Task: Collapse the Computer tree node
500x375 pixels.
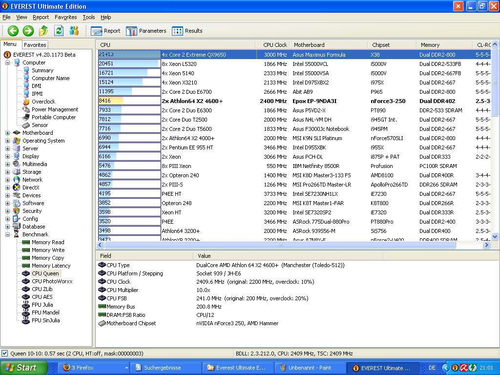Action: click(7, 63)
